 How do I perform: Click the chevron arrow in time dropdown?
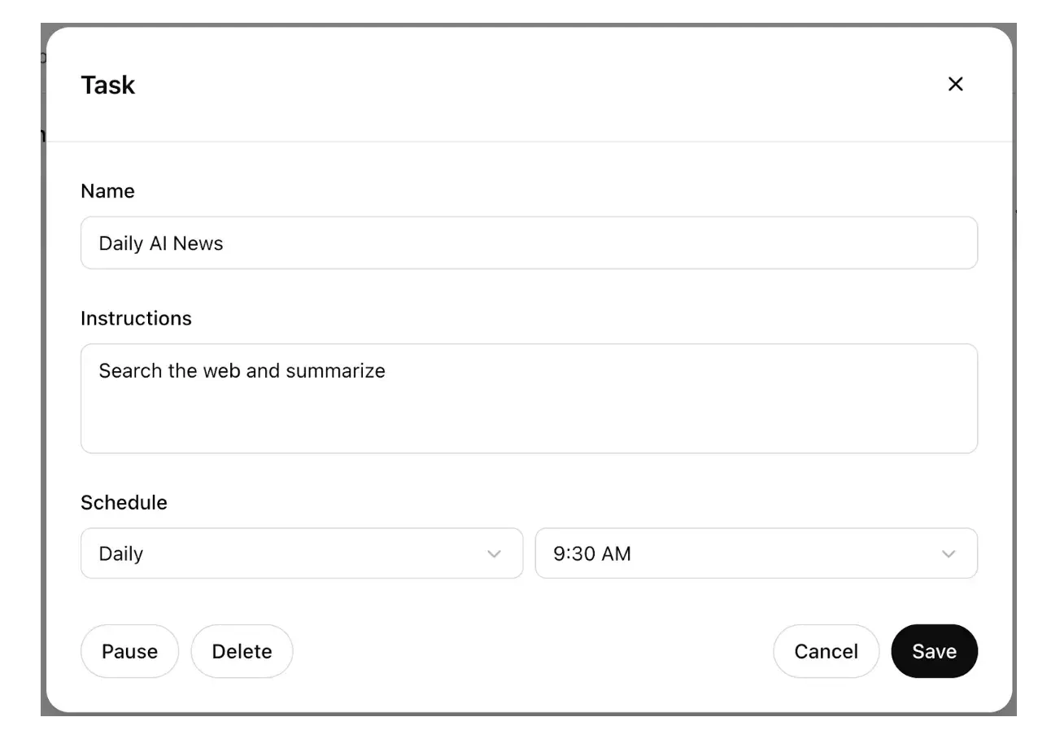pos(948,554)
